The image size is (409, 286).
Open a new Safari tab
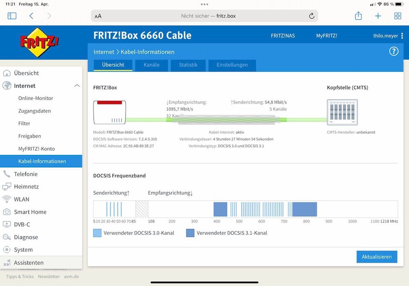point(378,16)
